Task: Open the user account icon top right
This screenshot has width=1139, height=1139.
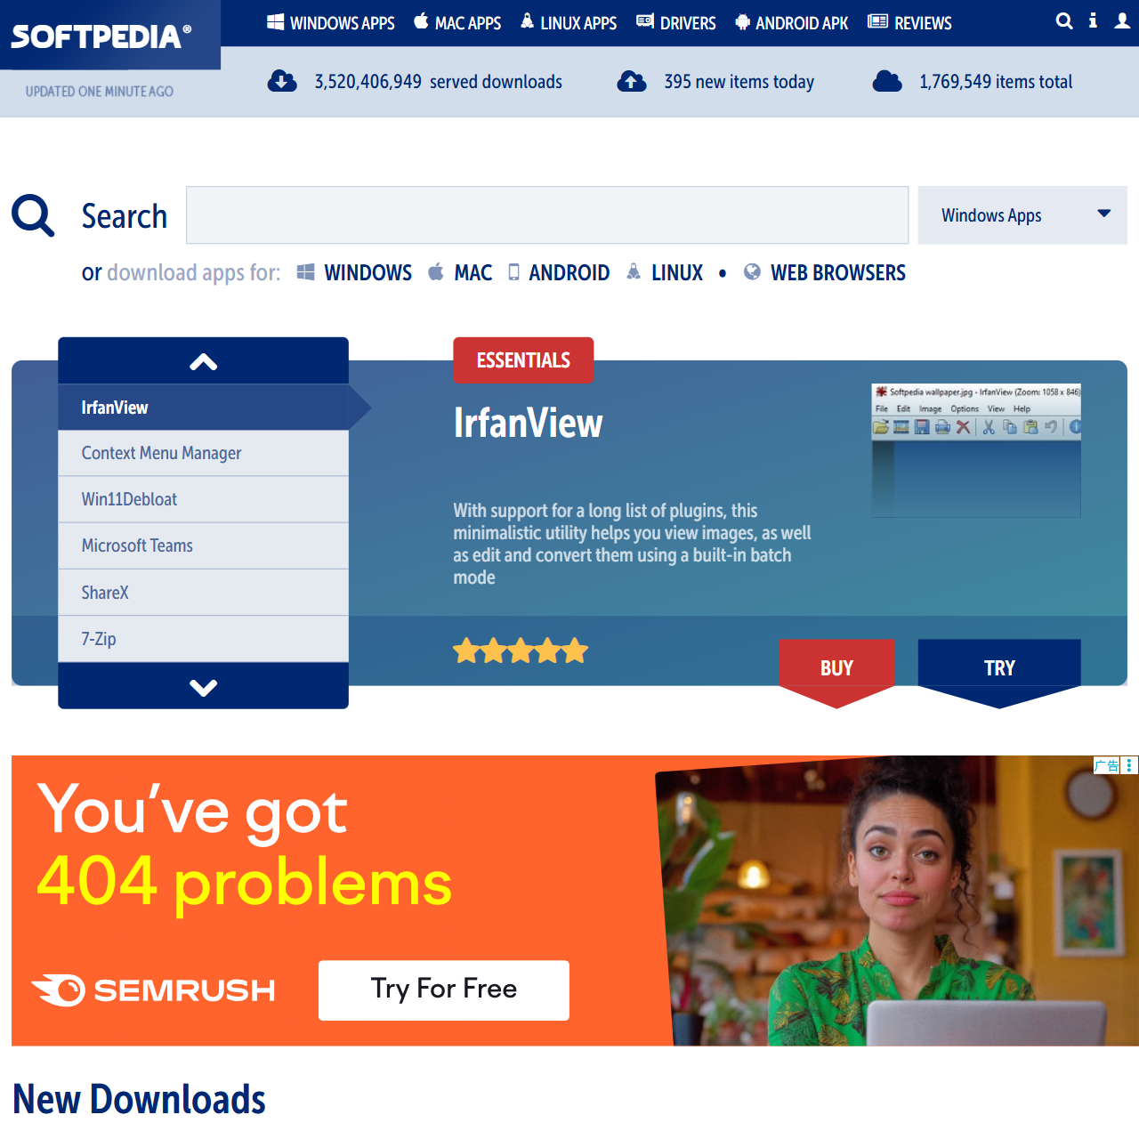Action: coord(1122,21)
